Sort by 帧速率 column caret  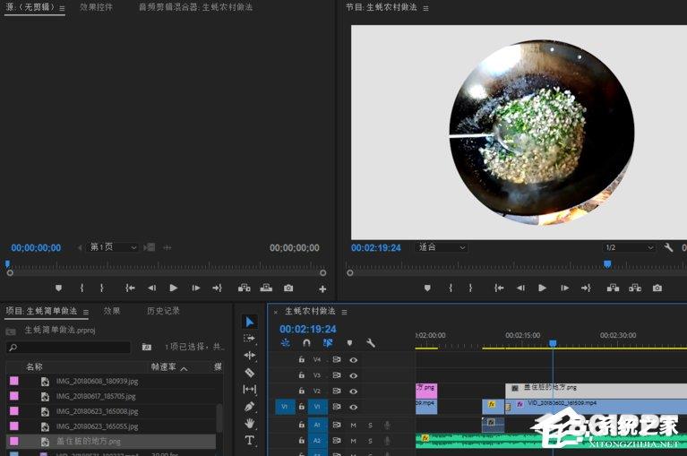(x=184, y=368)
